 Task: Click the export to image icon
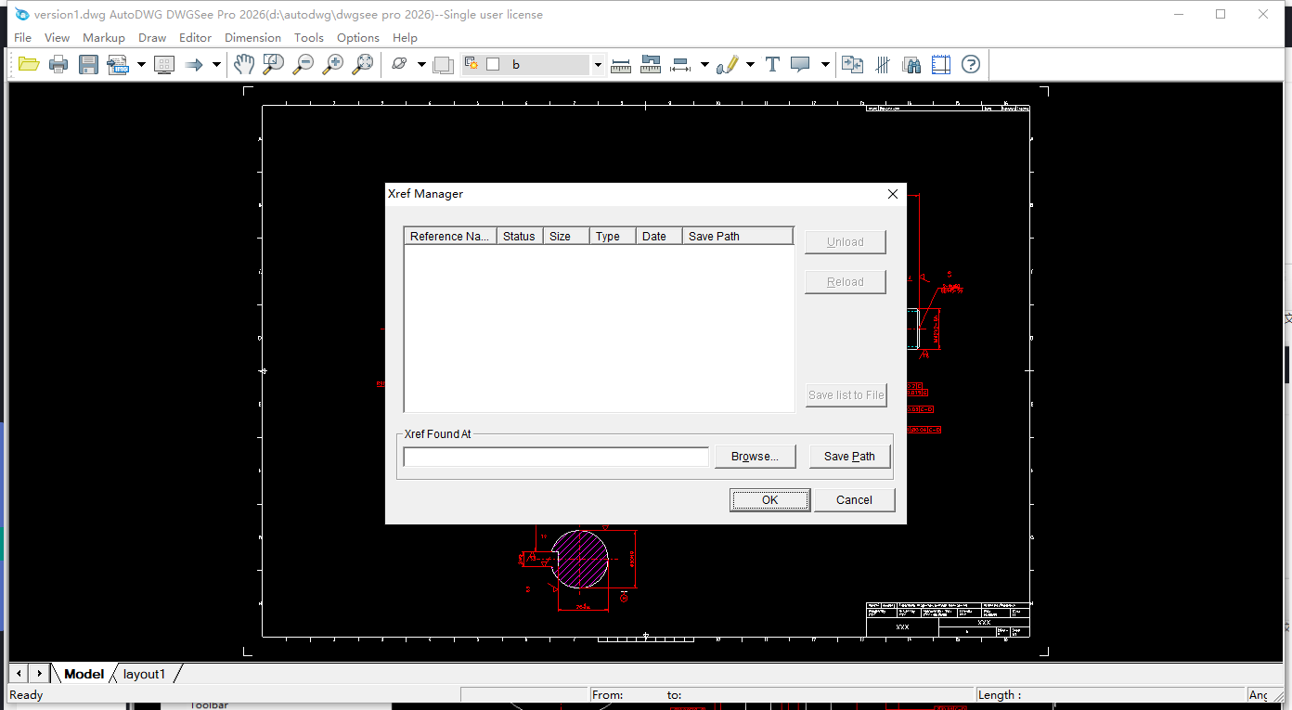coord(118,64)
